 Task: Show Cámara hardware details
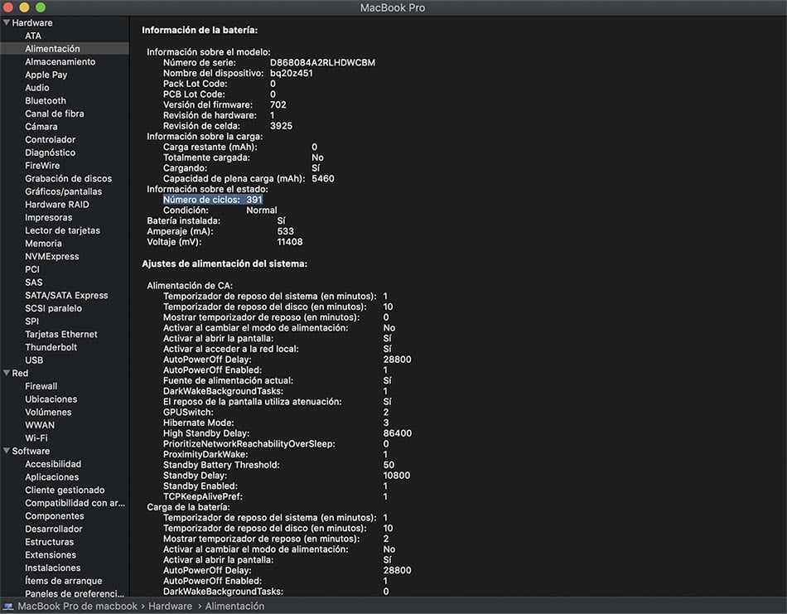coord(41,127)
